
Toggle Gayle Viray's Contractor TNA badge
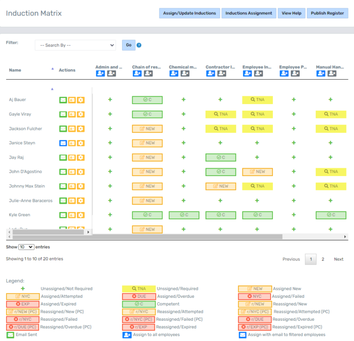point(221,114)
